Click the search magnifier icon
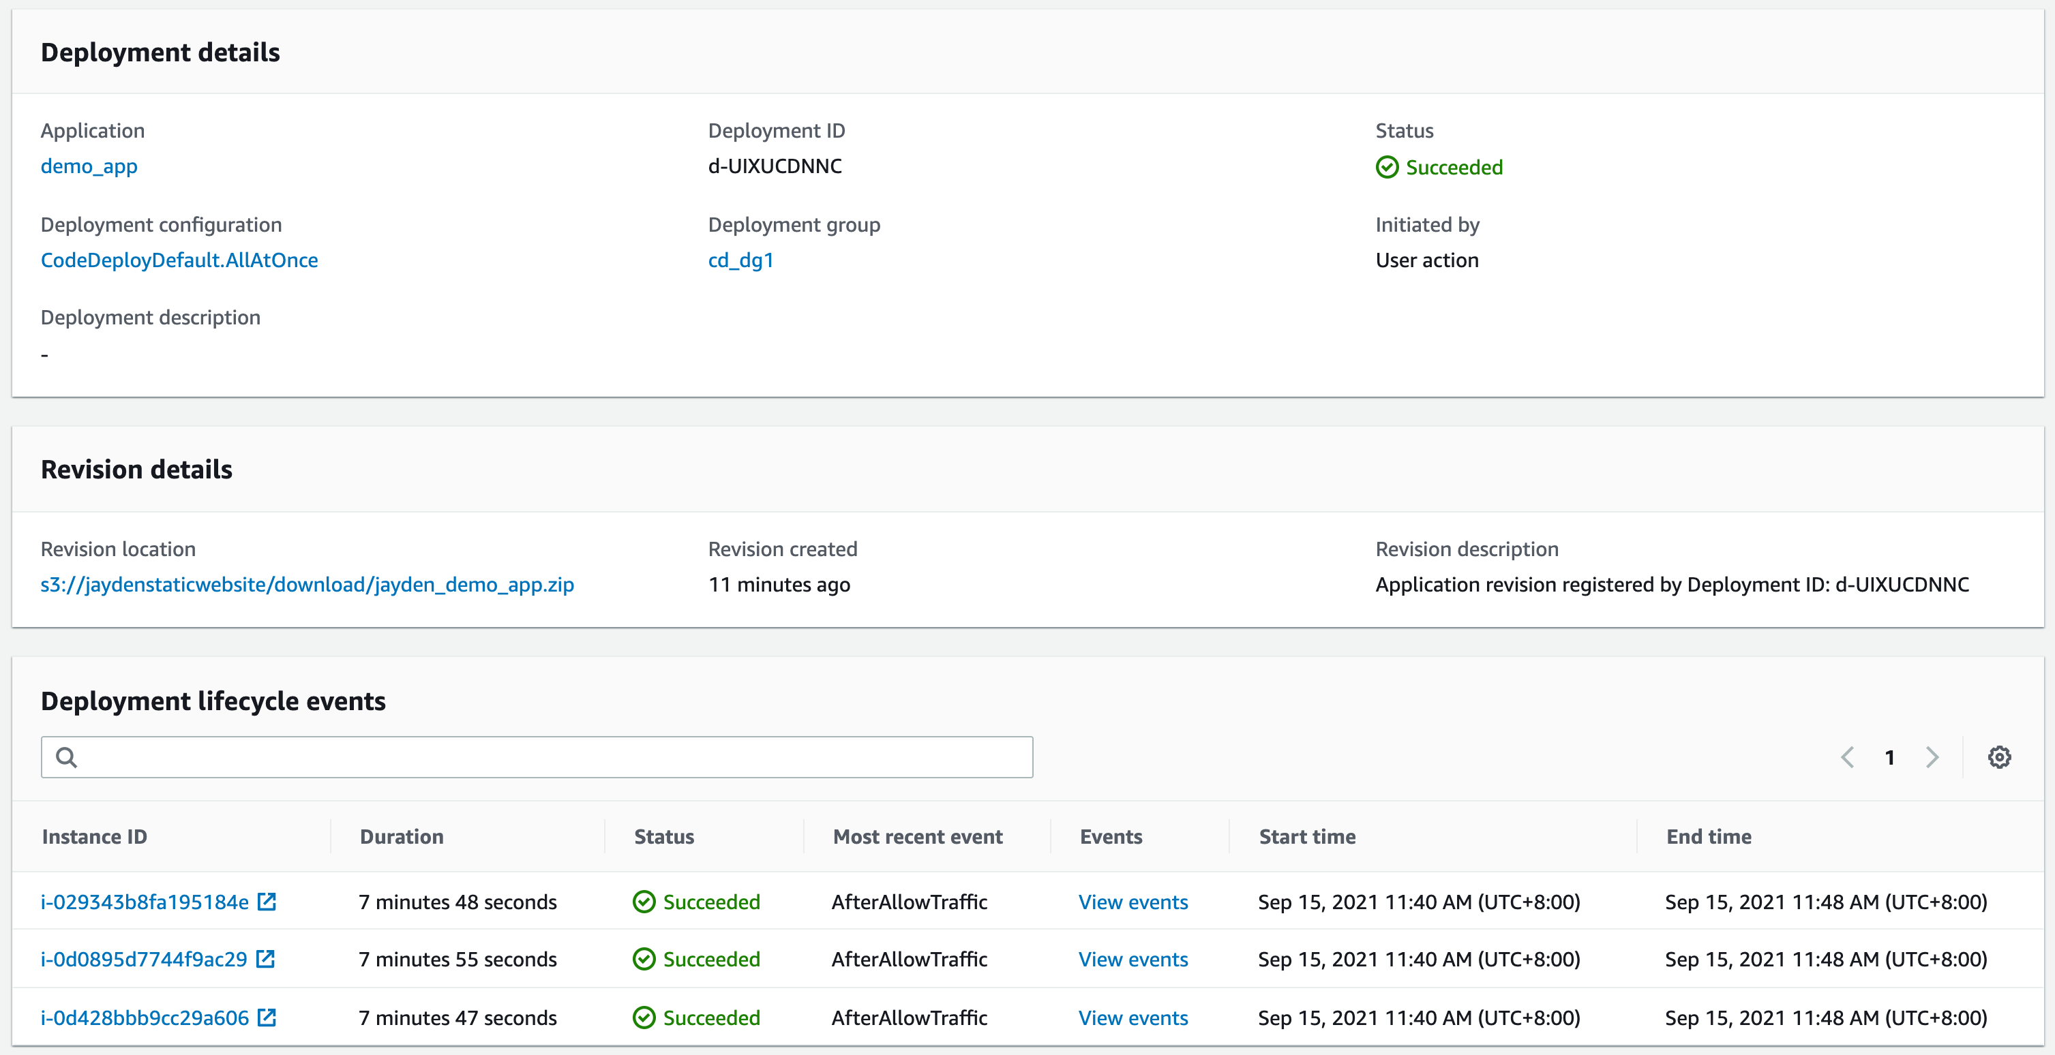 point(67,756)
